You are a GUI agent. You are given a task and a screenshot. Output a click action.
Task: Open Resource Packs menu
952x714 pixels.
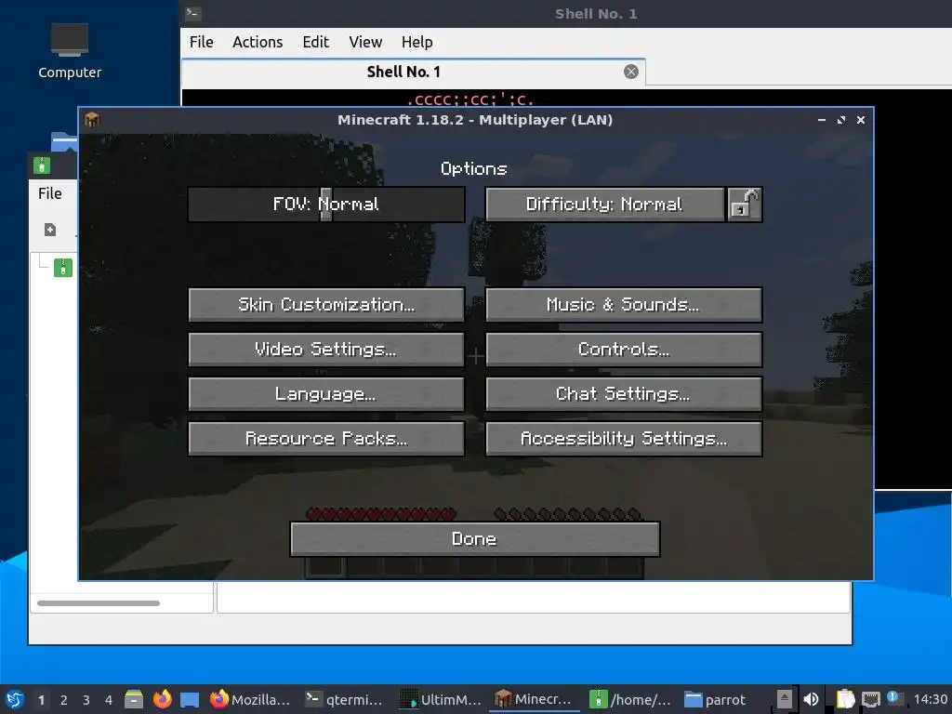coord(326,439)
